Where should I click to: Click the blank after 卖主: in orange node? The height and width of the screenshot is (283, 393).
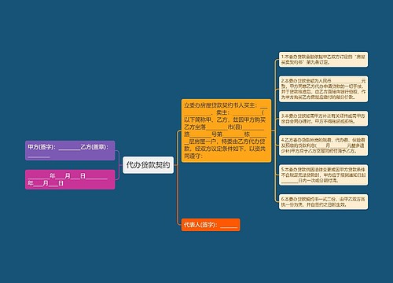click(247, 113)
